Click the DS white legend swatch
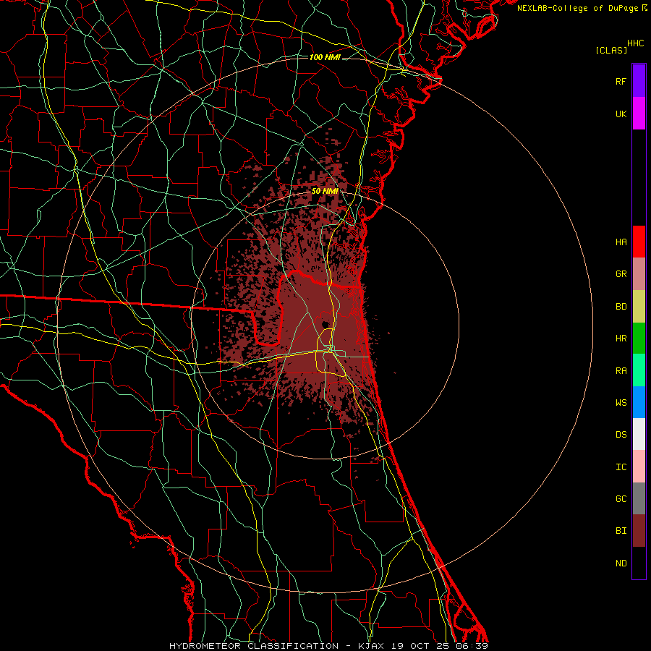Screen dimensions: 651x651 [639, 434]
